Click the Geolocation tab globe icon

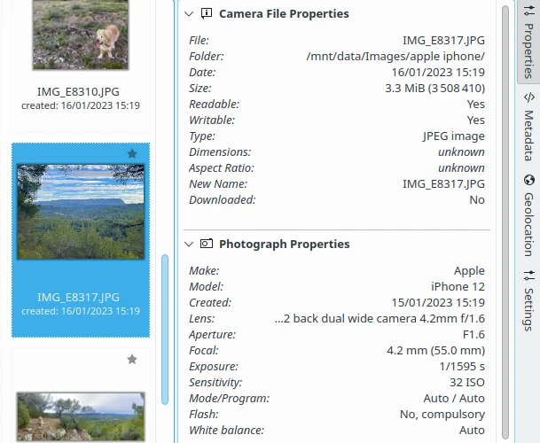[528, 180]
